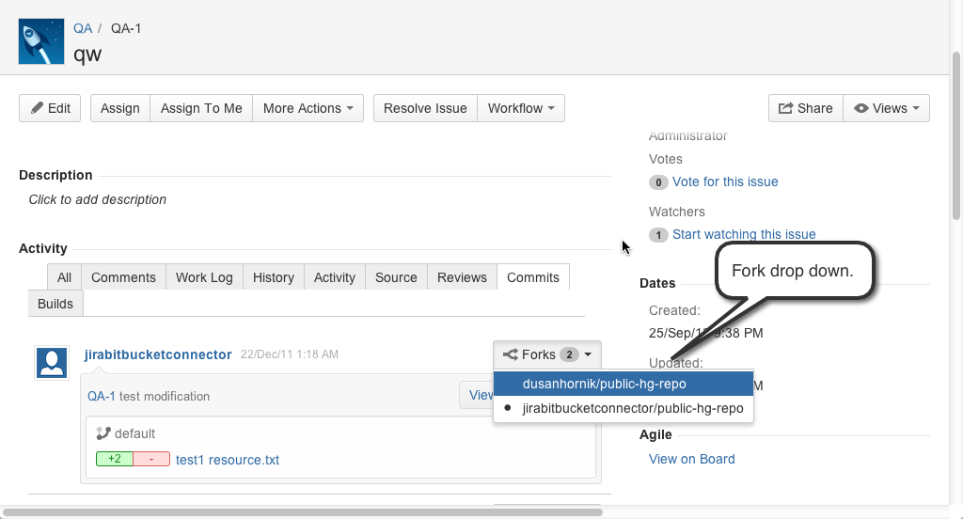The width and height of the screenshot is (963, 519).
Task: Select the issue title 'qw'
Action: (87, 54)
